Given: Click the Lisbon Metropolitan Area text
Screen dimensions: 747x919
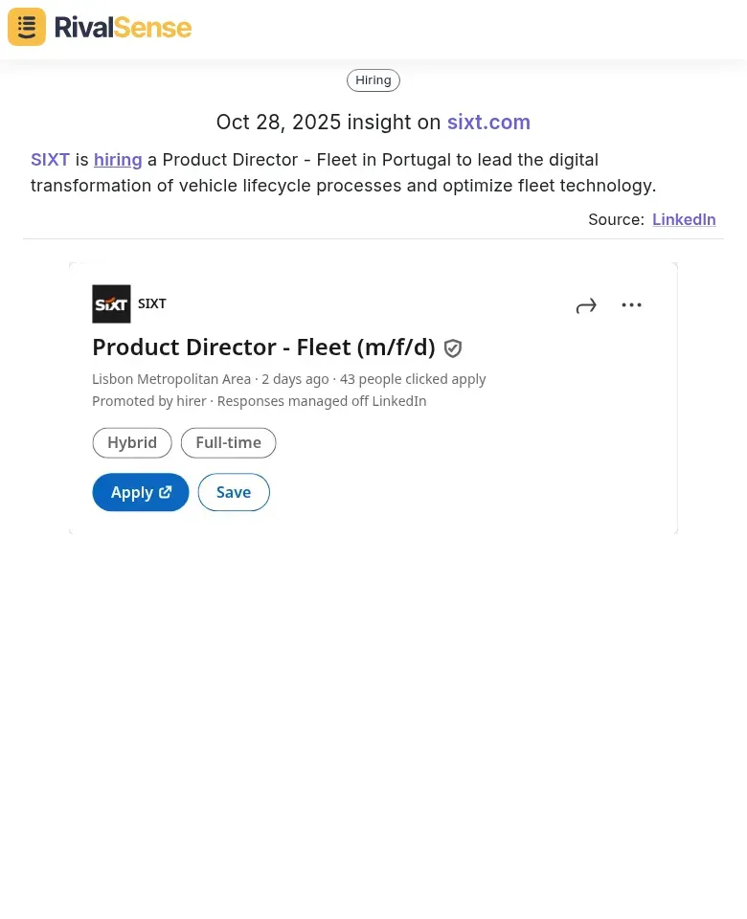Looking at the screenshot, I should pyautogui.click(x=171, y=378).
